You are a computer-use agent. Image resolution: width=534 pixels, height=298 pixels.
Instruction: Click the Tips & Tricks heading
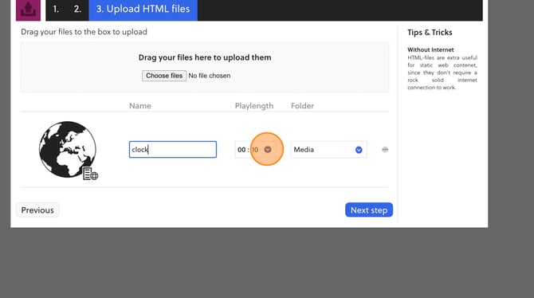pos(430,33)
